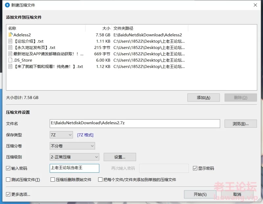Click the 输入密码 password field
This screenshot has width=263, height=204.
[x=75, y=168]
